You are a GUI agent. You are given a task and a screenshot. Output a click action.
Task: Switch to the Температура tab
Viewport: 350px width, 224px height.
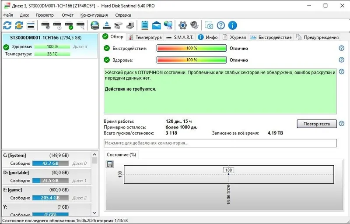point(145,37)
